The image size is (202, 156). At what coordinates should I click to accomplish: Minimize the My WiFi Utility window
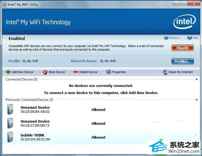pos(176,4)
